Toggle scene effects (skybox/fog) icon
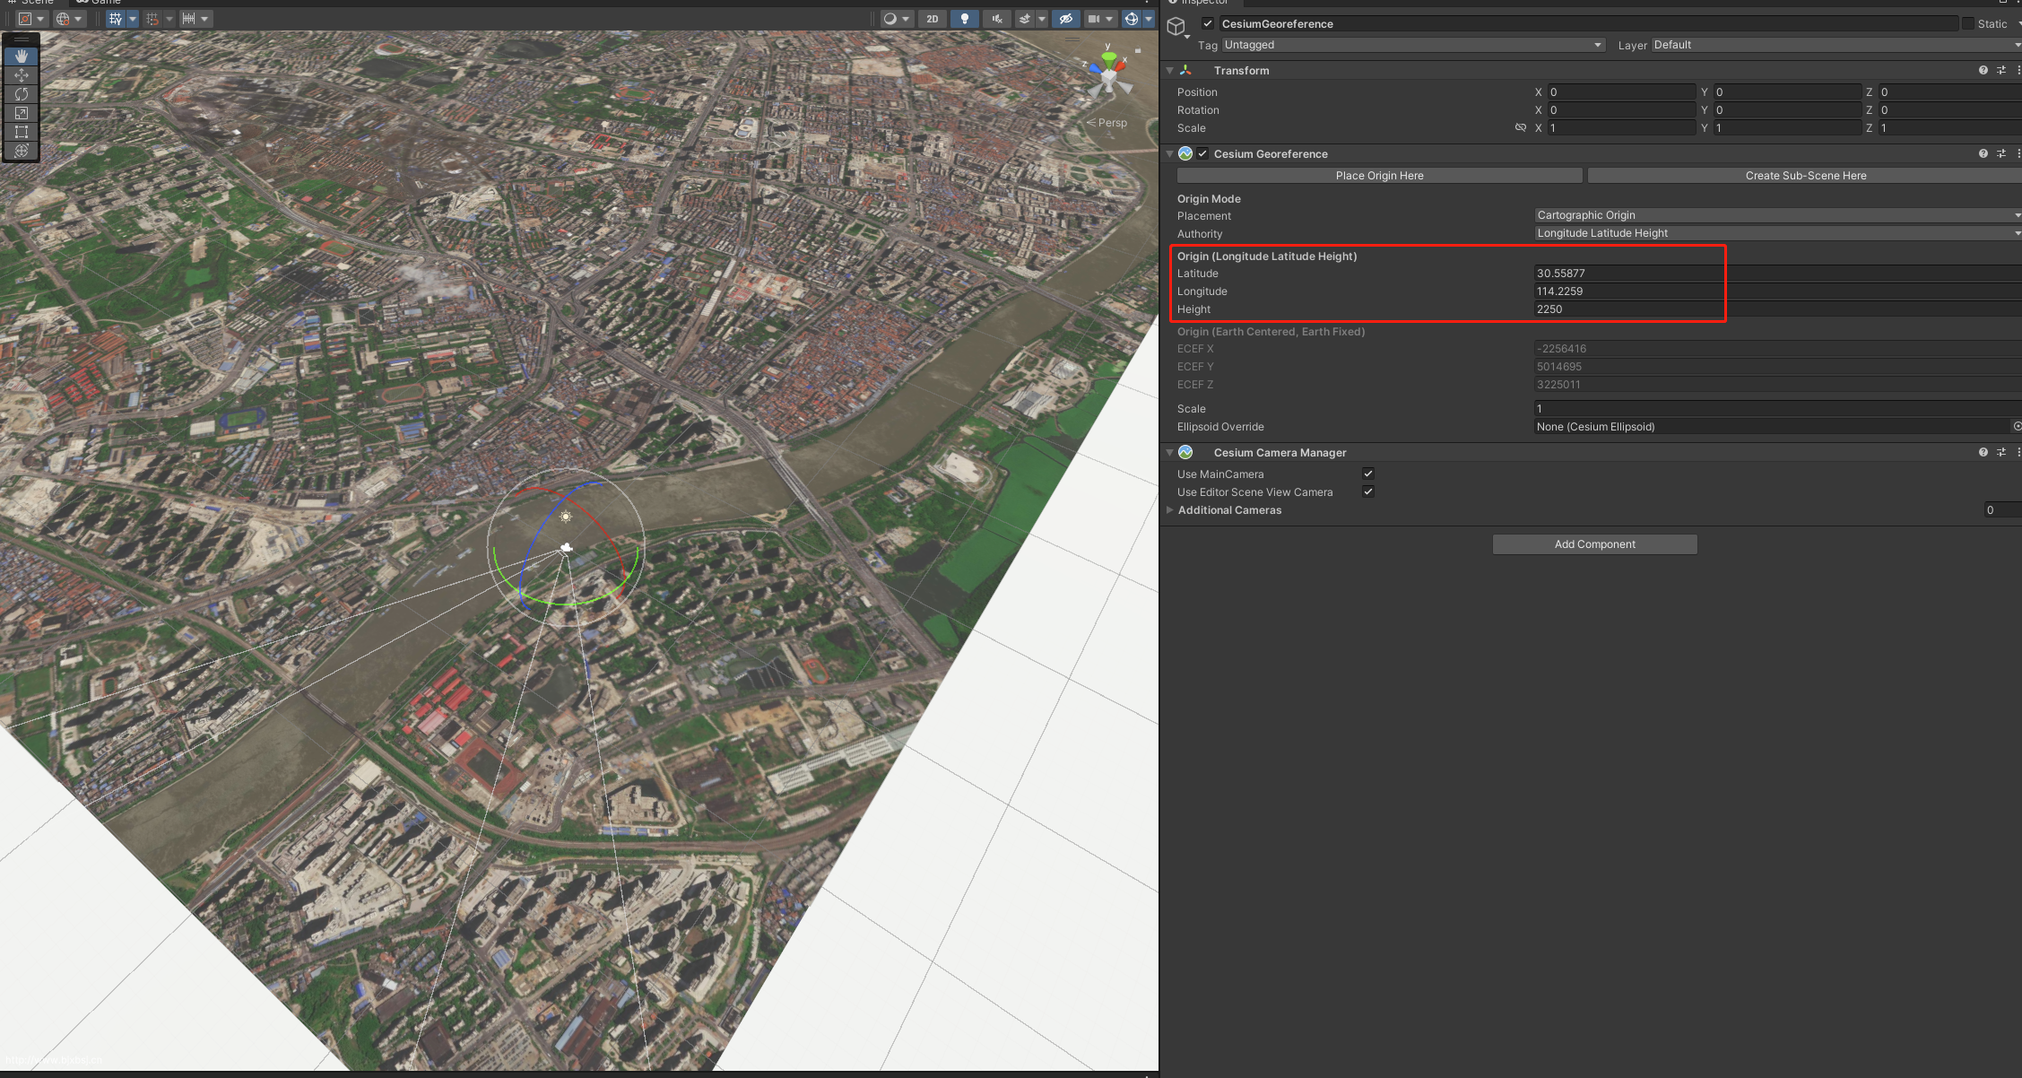Viewport: 2022px width, 1078px height. coord(1025,19)
